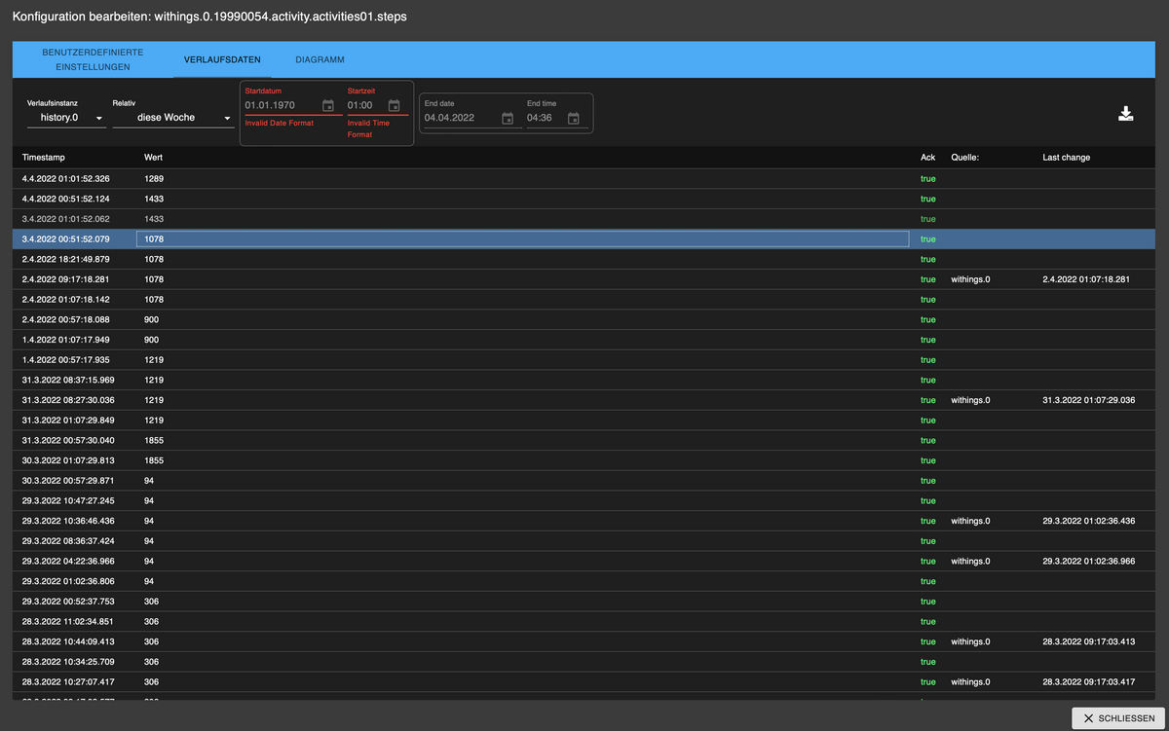Click last change value 28.3.2022 09:17:03.413
Image resolution: width=1169 pixels, height=731 pixels.
click(1088, 641)
